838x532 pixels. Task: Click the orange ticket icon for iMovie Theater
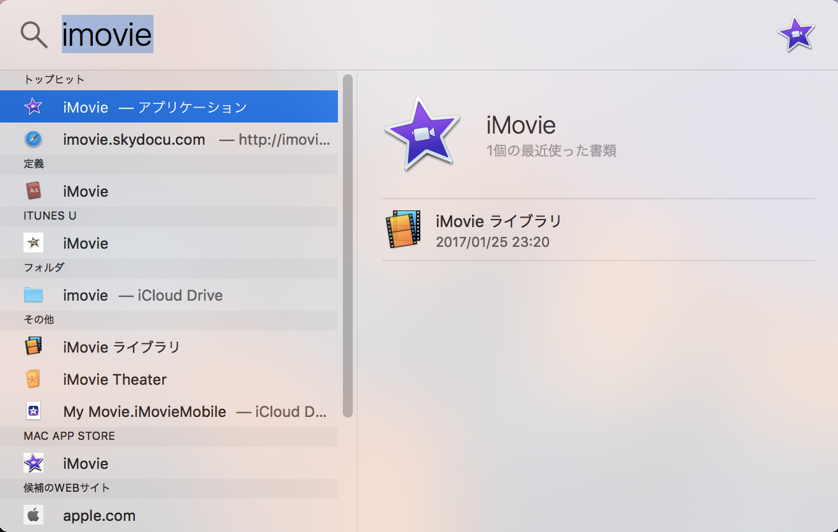tap(33, 379)
